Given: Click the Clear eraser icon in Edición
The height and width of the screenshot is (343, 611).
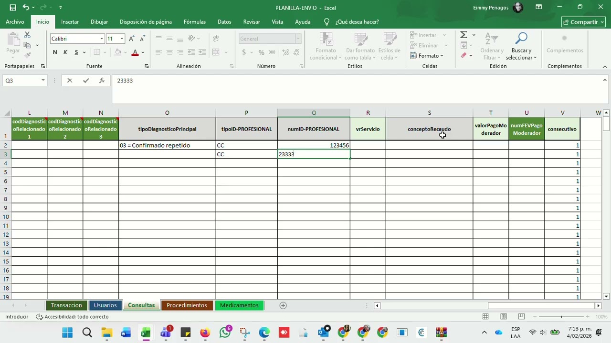Looking at the screenshot, I should click(x=464, y=56).
